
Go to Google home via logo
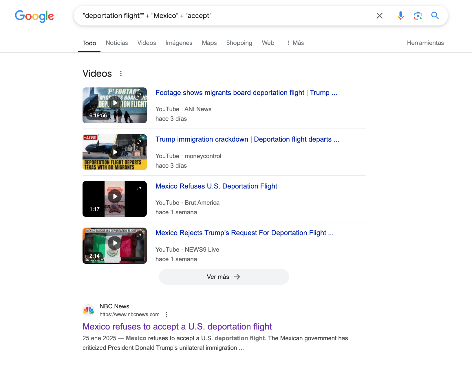pyautogui.click(x=34, y=16)
